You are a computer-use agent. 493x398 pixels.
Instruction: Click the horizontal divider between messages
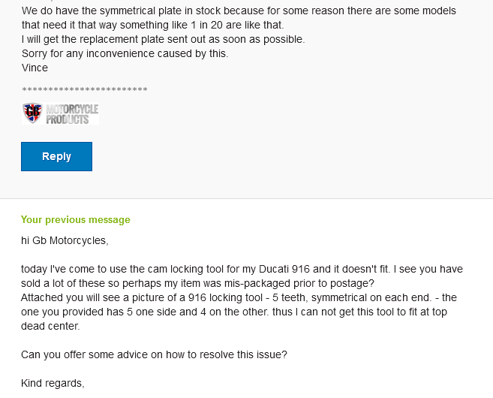246,198
